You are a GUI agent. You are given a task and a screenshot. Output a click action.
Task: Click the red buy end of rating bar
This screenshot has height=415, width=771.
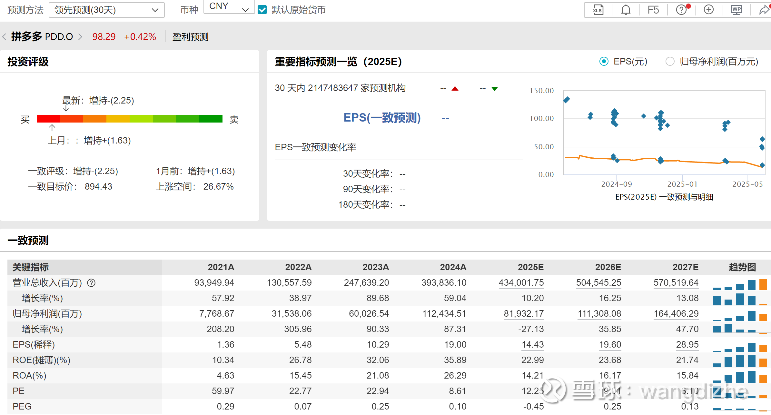coord(48,119)
